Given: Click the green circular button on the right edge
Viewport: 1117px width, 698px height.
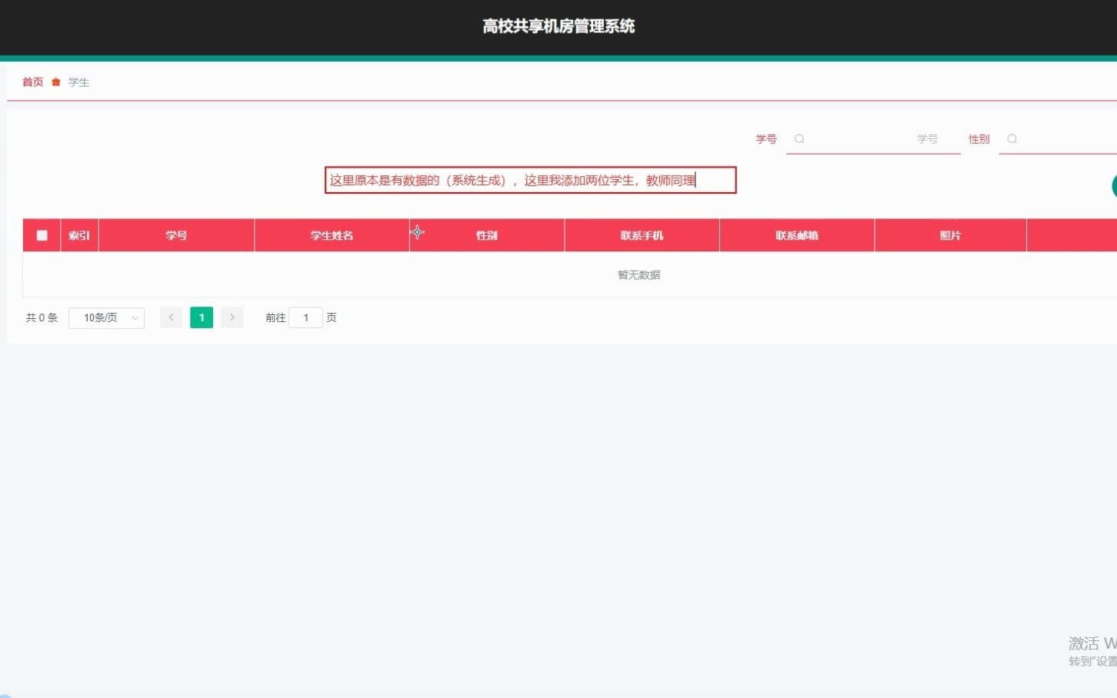Looking at the screenshot, I should pos(1115,186).
